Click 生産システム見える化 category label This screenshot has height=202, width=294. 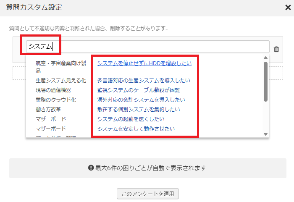point(61,80)
